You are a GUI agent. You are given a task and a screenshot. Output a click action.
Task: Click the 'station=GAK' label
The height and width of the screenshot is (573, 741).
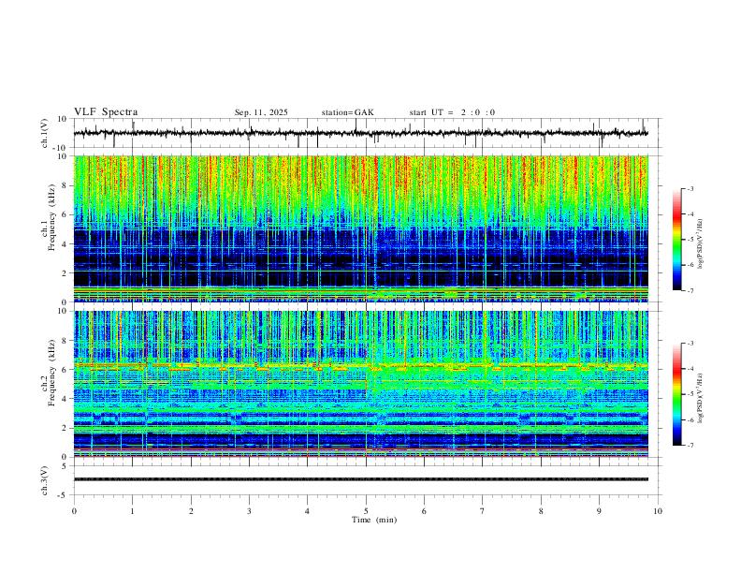pyautogui.click(x=347, y=112)
